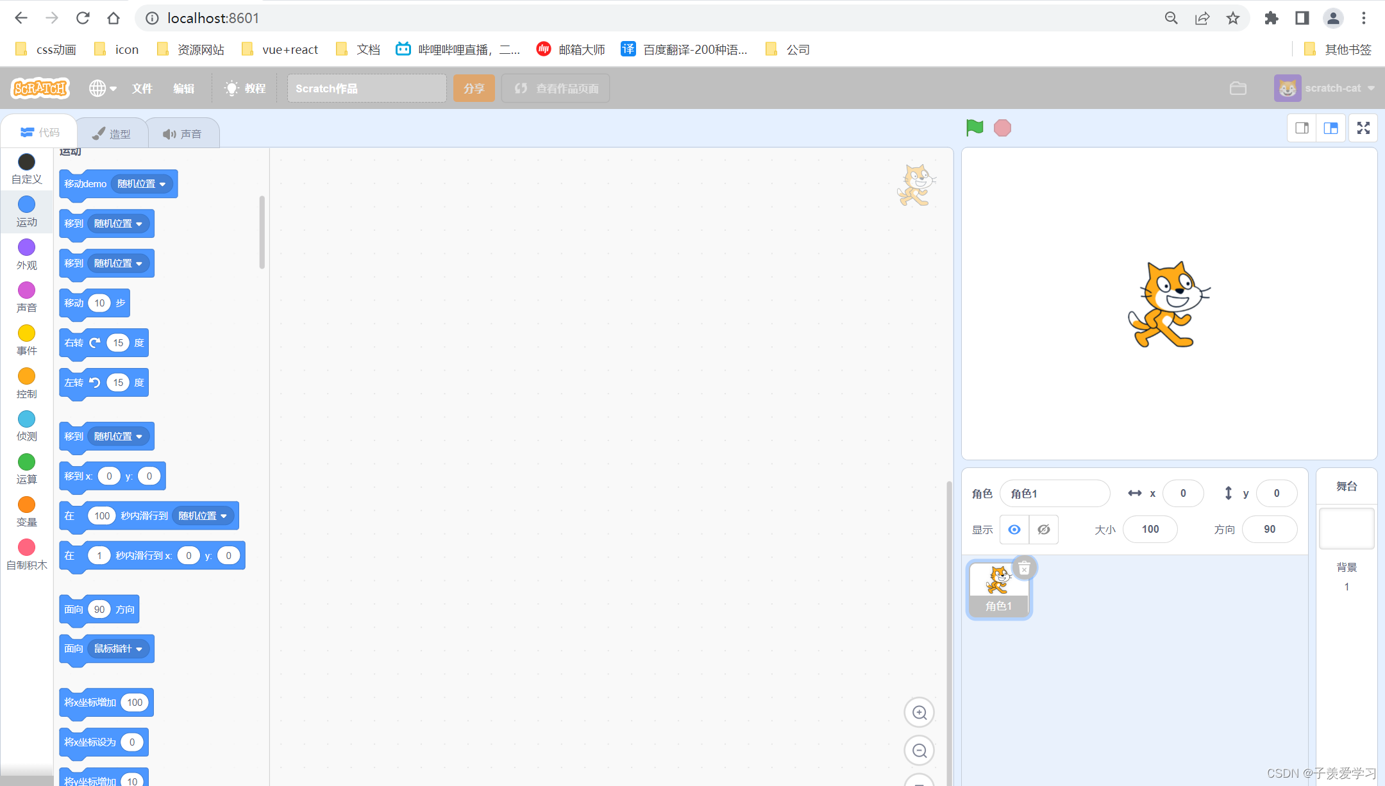1385x786 pixels.
Task: Select the purple 外观 category circle
Action: [x=26, y=247]
